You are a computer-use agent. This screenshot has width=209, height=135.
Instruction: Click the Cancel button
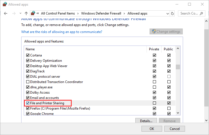click(175, 129)
